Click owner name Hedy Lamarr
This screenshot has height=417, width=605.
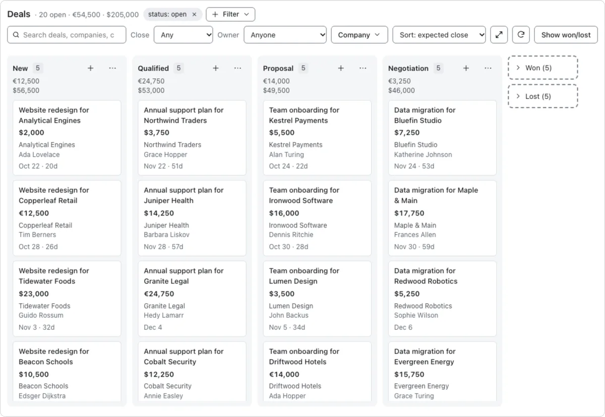pos(164,315)
